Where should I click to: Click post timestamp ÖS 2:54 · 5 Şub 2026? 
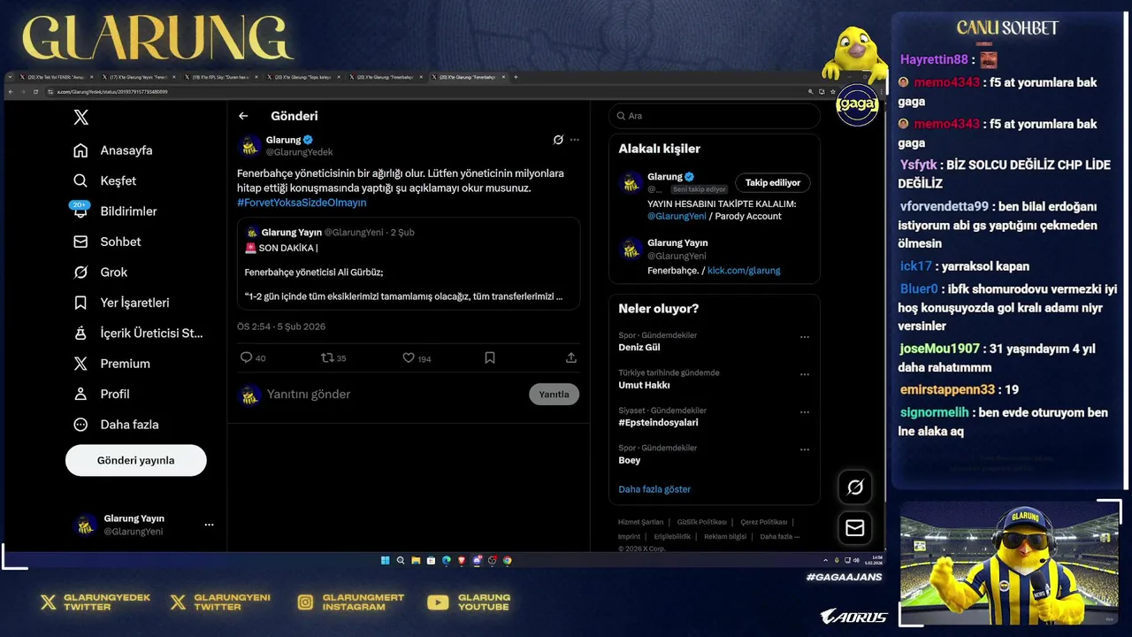(281, 326)
